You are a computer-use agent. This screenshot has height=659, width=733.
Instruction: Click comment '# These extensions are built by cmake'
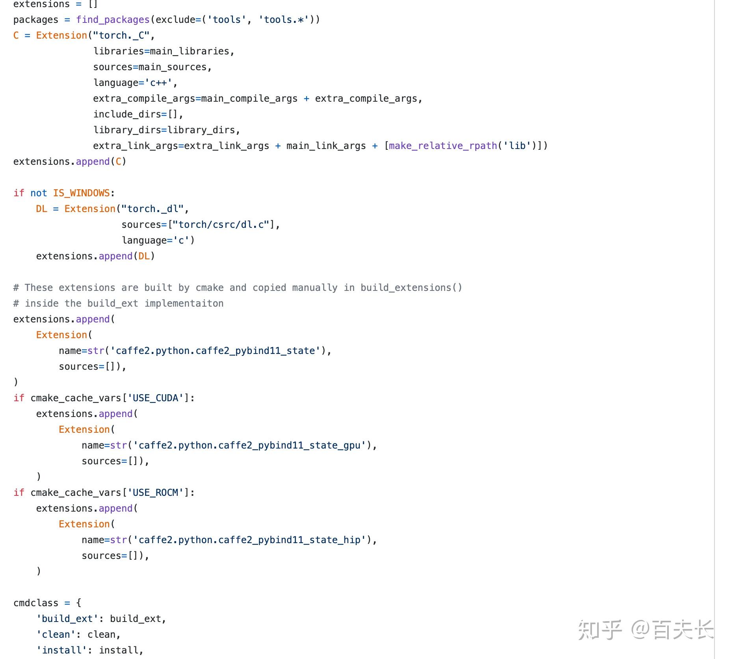[238, 288]
